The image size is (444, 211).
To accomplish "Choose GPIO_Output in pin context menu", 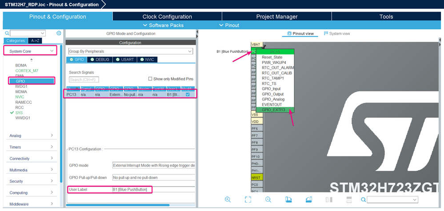I will point(275,94).
